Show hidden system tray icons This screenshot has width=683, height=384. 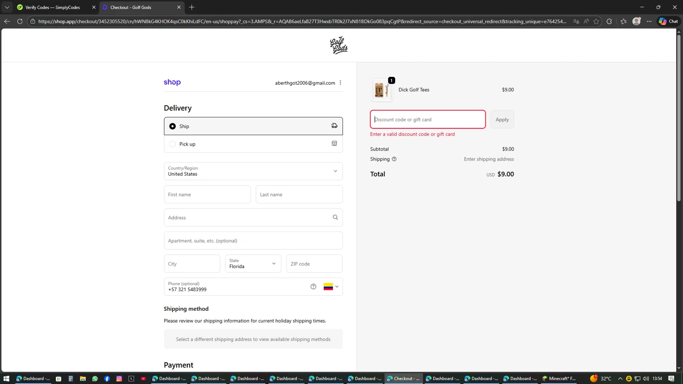pos(620,379)
